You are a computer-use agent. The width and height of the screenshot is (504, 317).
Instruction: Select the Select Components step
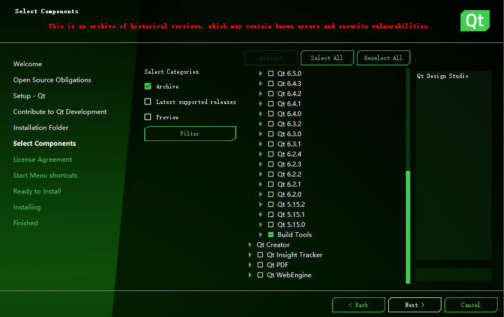(x=45, y=144)
